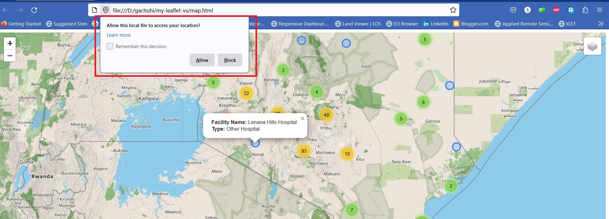Zoom out with the map minus button
Screen dimensions: 609x219
(x=10, y=56)
